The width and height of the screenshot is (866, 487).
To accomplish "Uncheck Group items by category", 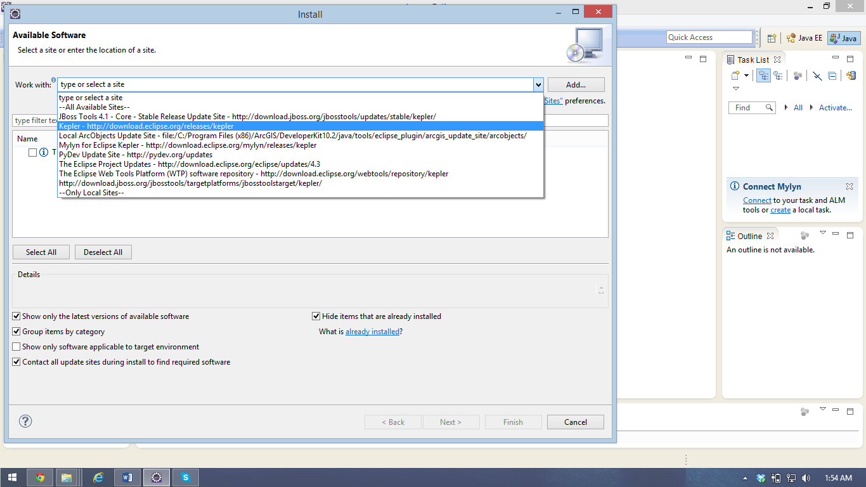I will [x=16, y=331].
